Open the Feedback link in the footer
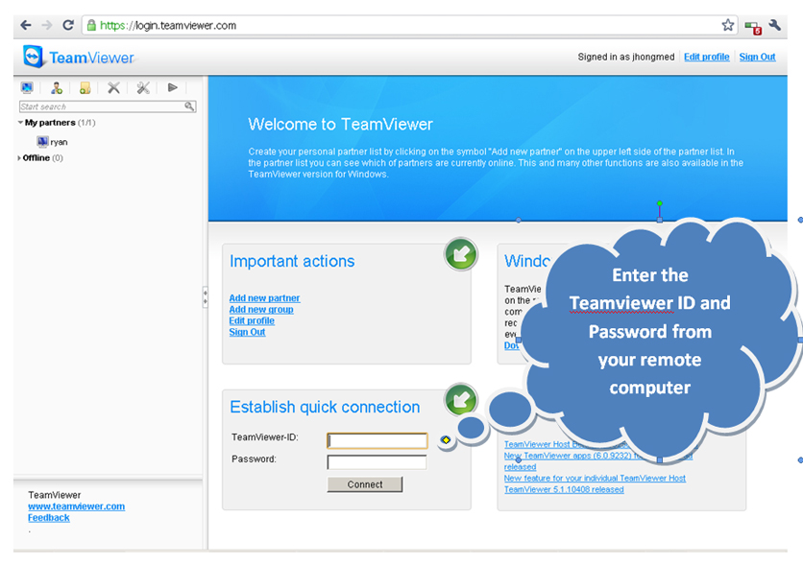The image size is (803, 565). point(48,518)
